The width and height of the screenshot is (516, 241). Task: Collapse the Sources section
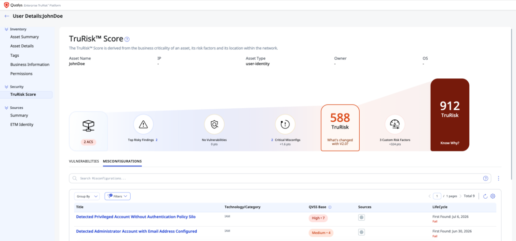(6, 108)
